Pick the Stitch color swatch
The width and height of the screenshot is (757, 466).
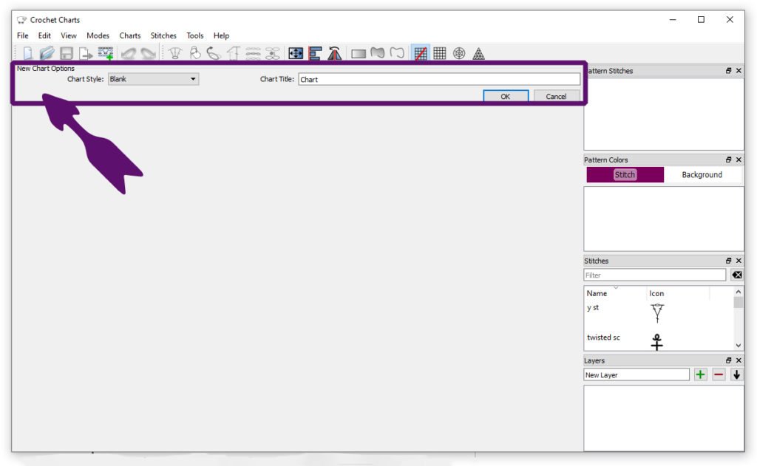coord(625,174)
